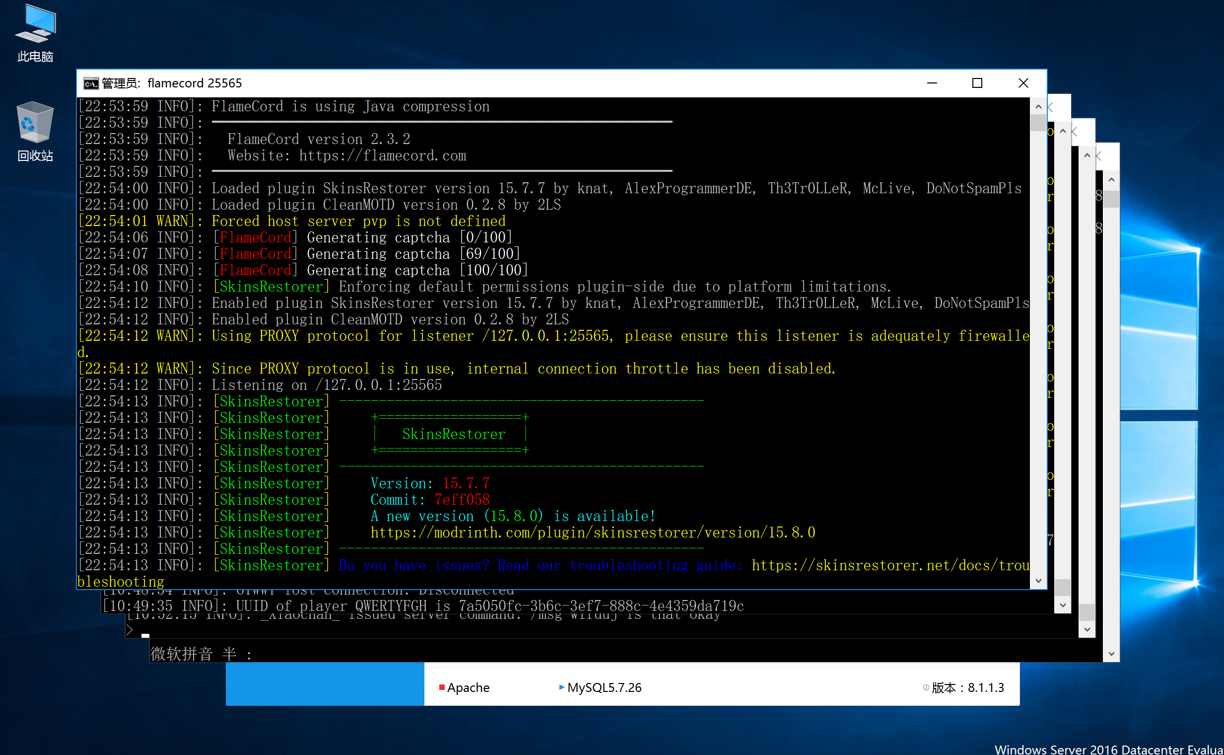
Task: Click the Apache service label
Action: tap(468, 687)
